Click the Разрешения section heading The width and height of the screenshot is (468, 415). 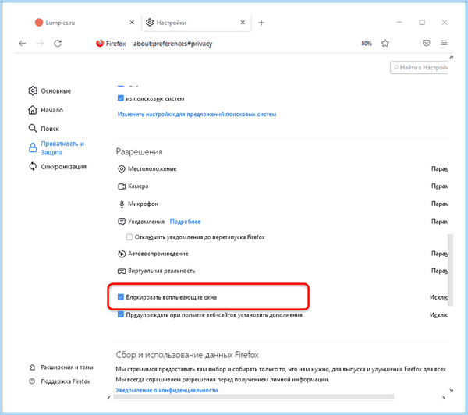tap(139, 151)
